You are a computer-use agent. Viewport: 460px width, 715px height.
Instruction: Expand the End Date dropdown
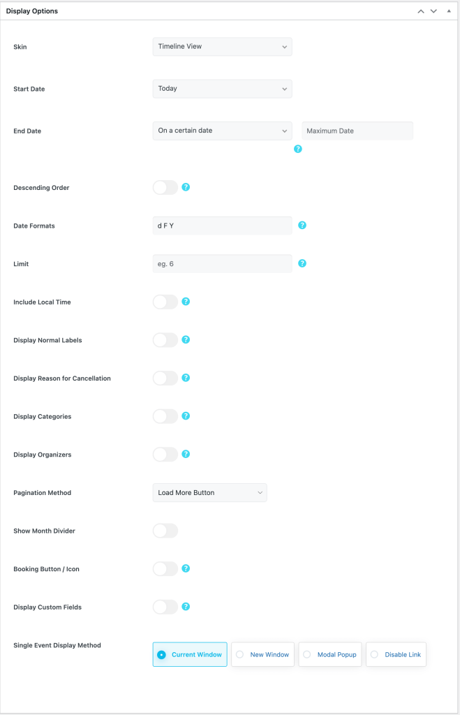click(x=222, y=131)
